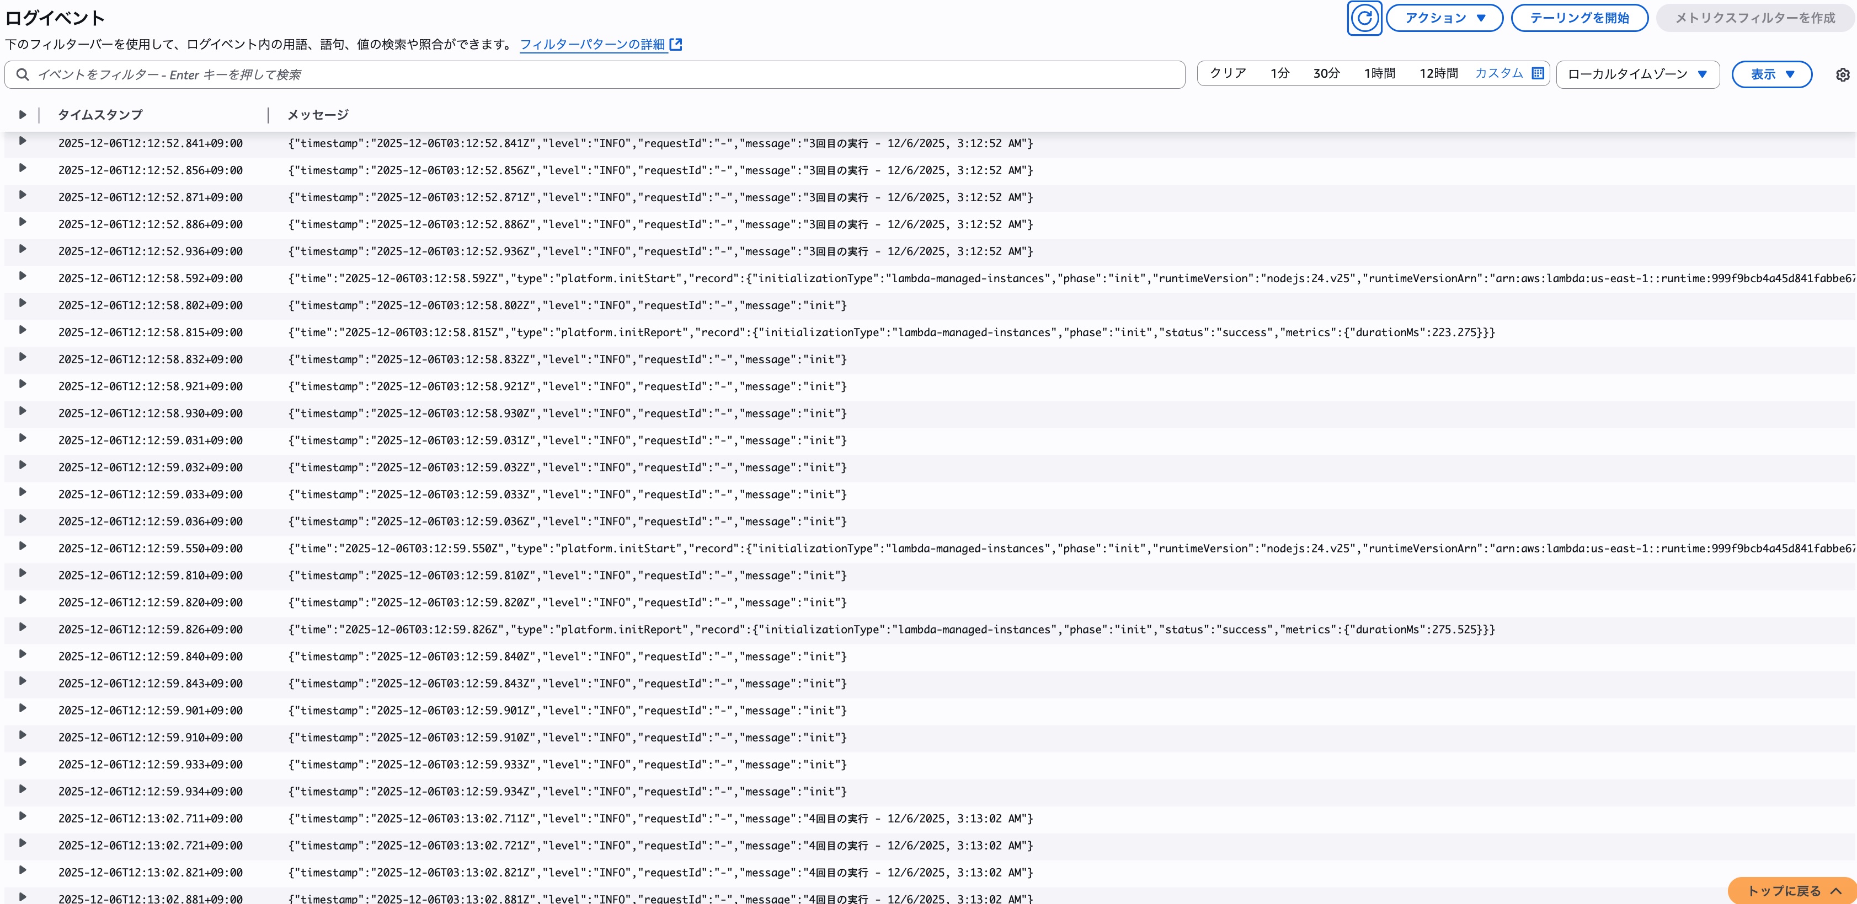This screenshot has width=1857, height=904.
Task: Expand the platform.initStart log entry at 12:12:58.592
Action: pos(24,278)
